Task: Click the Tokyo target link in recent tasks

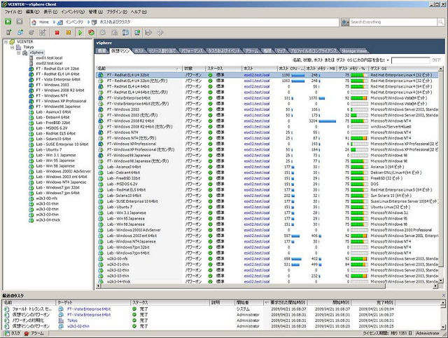Action: (72, 320)
